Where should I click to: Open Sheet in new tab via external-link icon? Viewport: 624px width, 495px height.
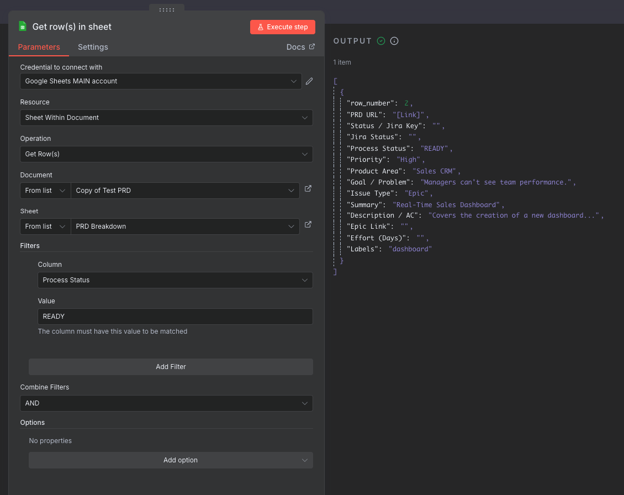[x=308, y=224]
